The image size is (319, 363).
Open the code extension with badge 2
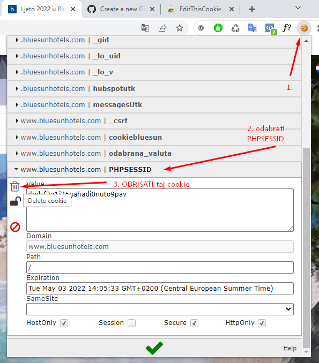(x=270, y=29)
